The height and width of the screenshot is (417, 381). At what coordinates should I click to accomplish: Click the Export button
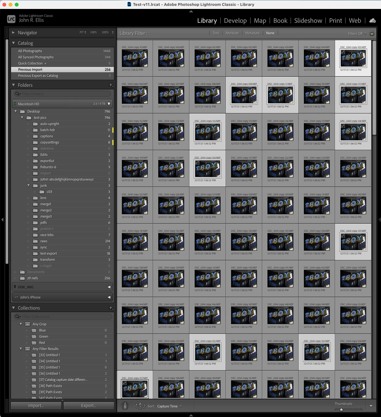pos(89,406)
